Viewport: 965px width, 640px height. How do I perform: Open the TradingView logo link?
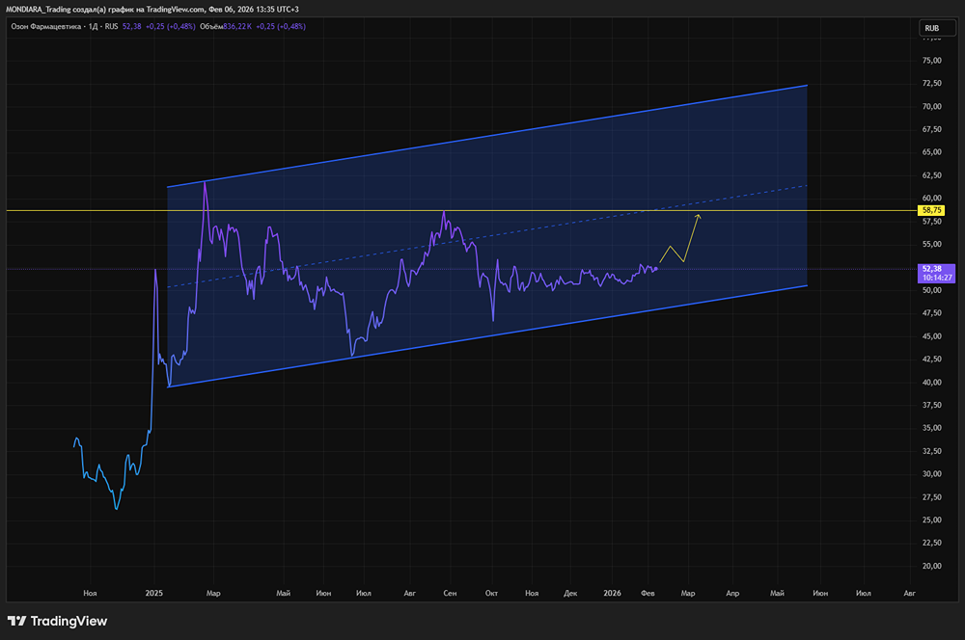click(57, 621)
